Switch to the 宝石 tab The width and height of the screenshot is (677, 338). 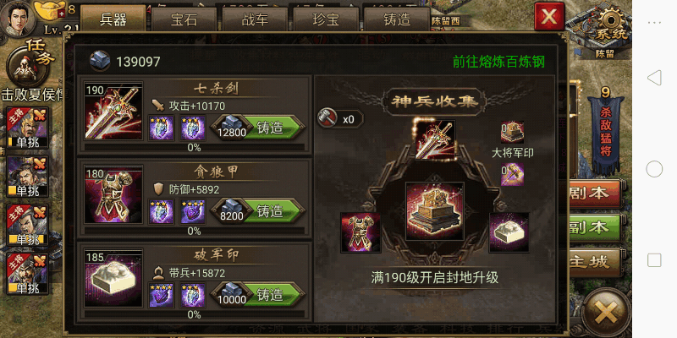[184, 20]
